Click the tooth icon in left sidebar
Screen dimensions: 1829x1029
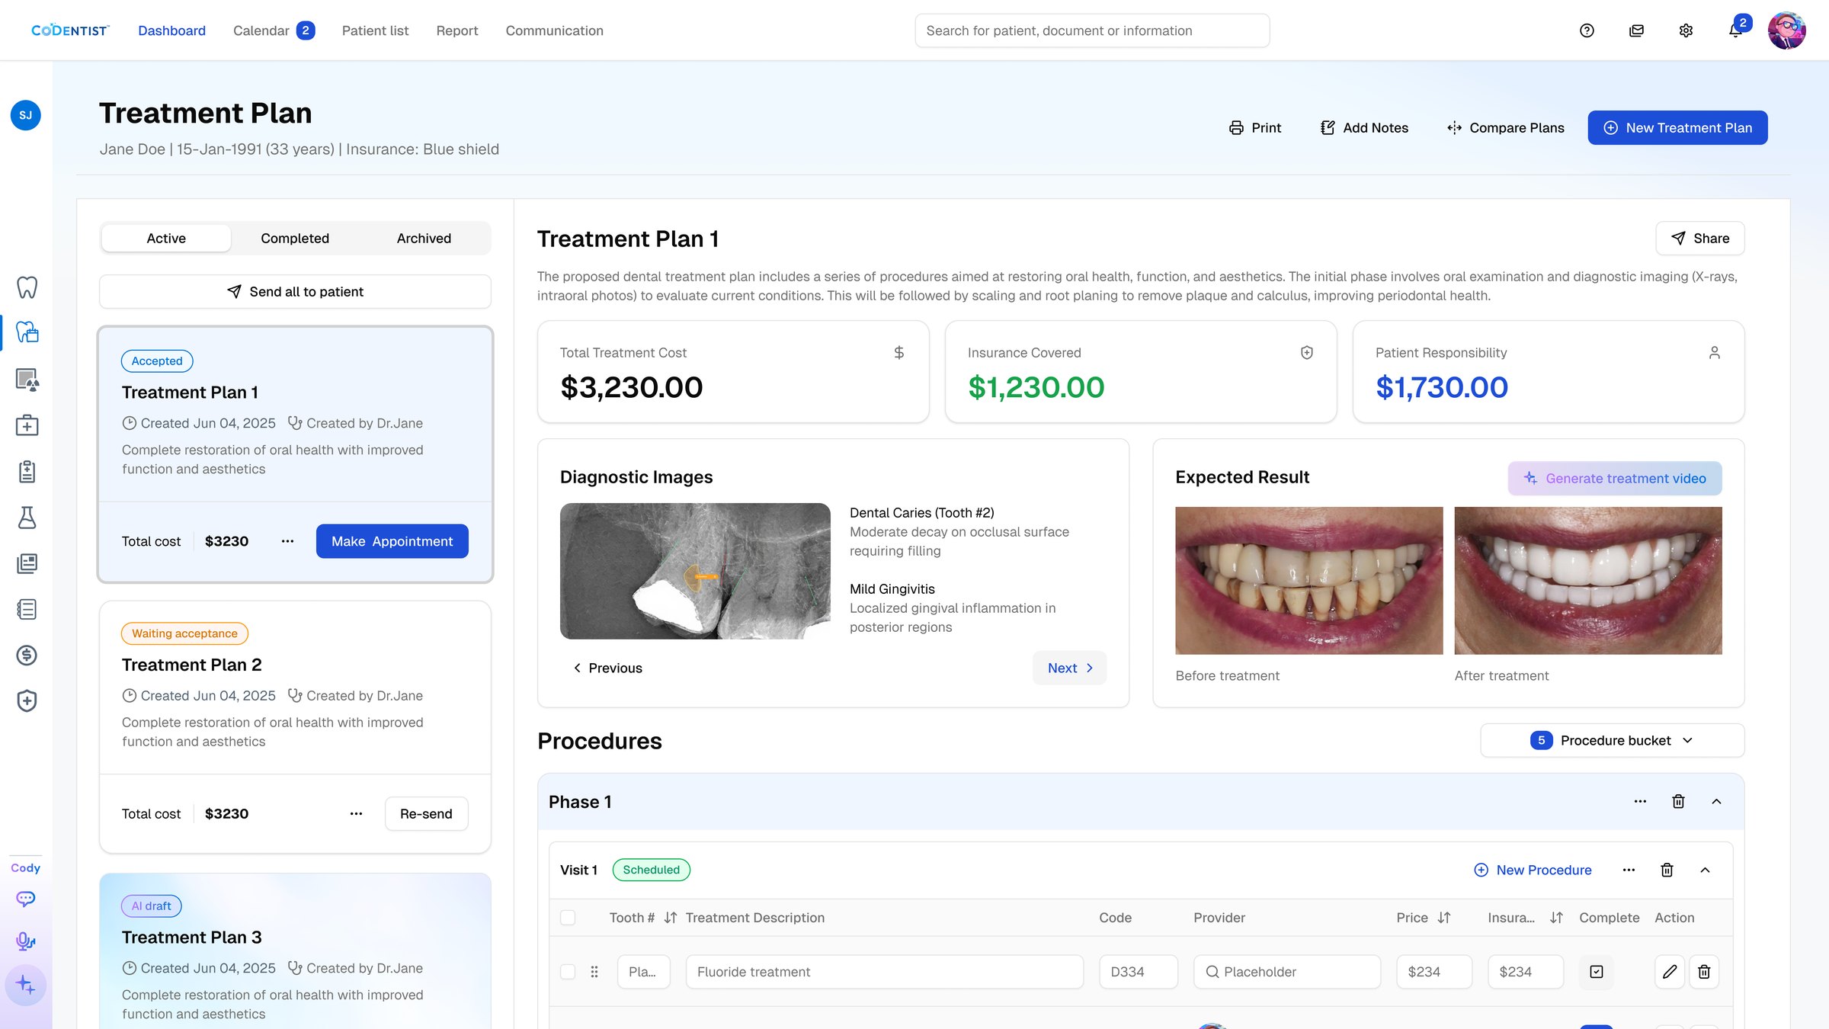click(x=27, y=287)
